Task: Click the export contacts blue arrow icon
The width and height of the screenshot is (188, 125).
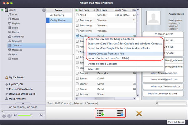Action: pyautogui.click(x=120, y=113)
